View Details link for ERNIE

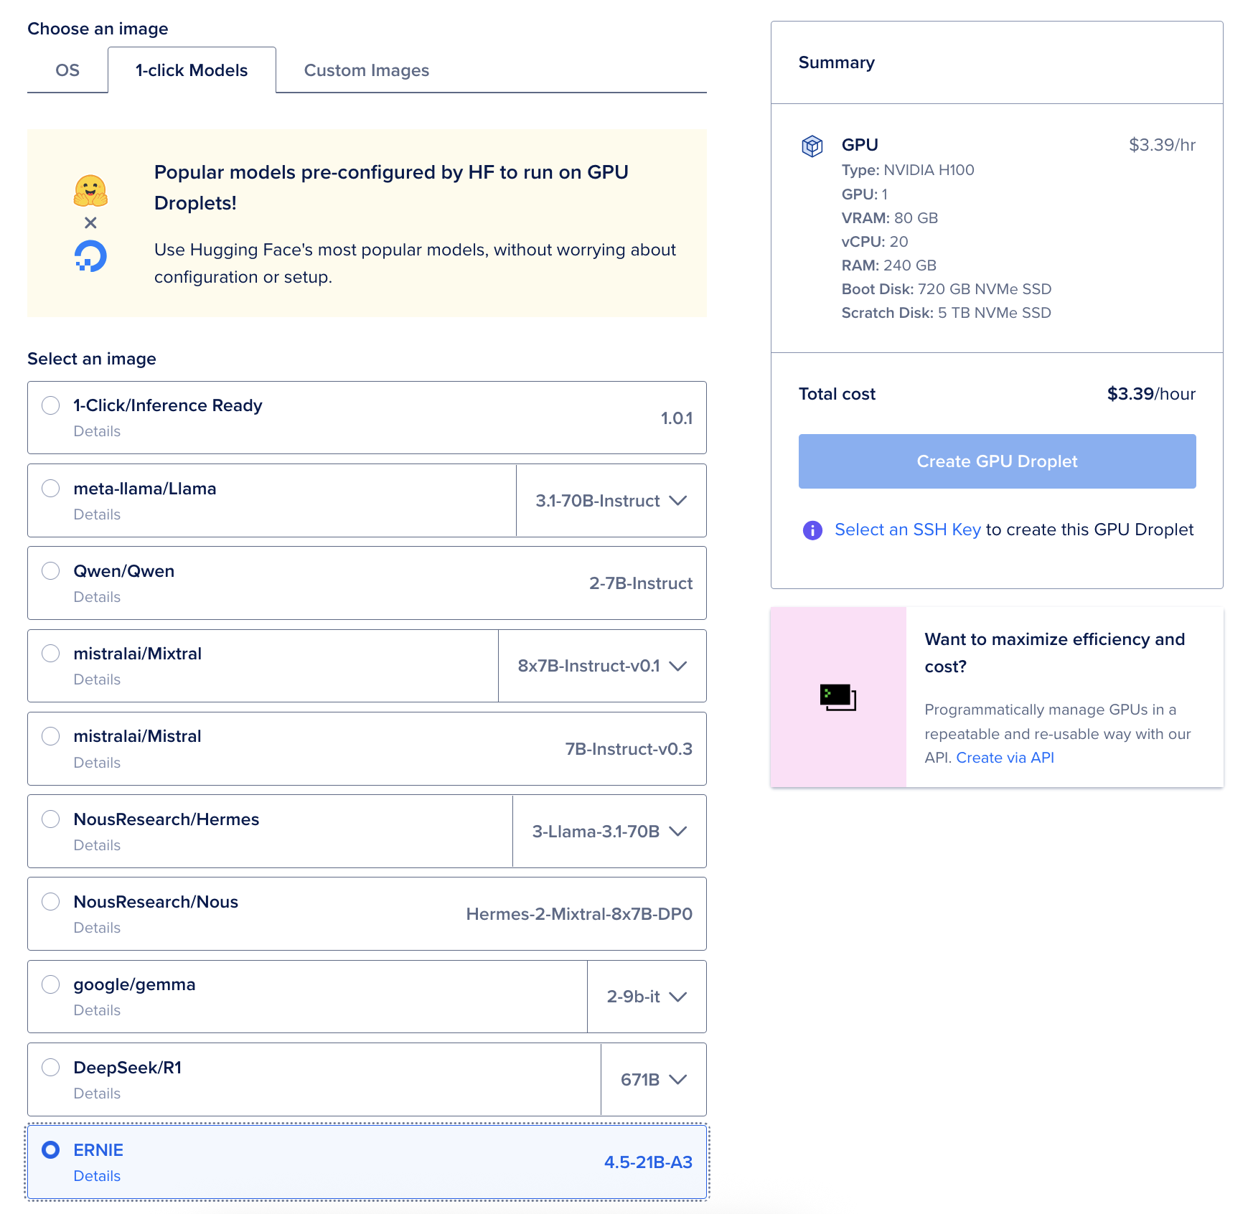(x=97, y=1176)
